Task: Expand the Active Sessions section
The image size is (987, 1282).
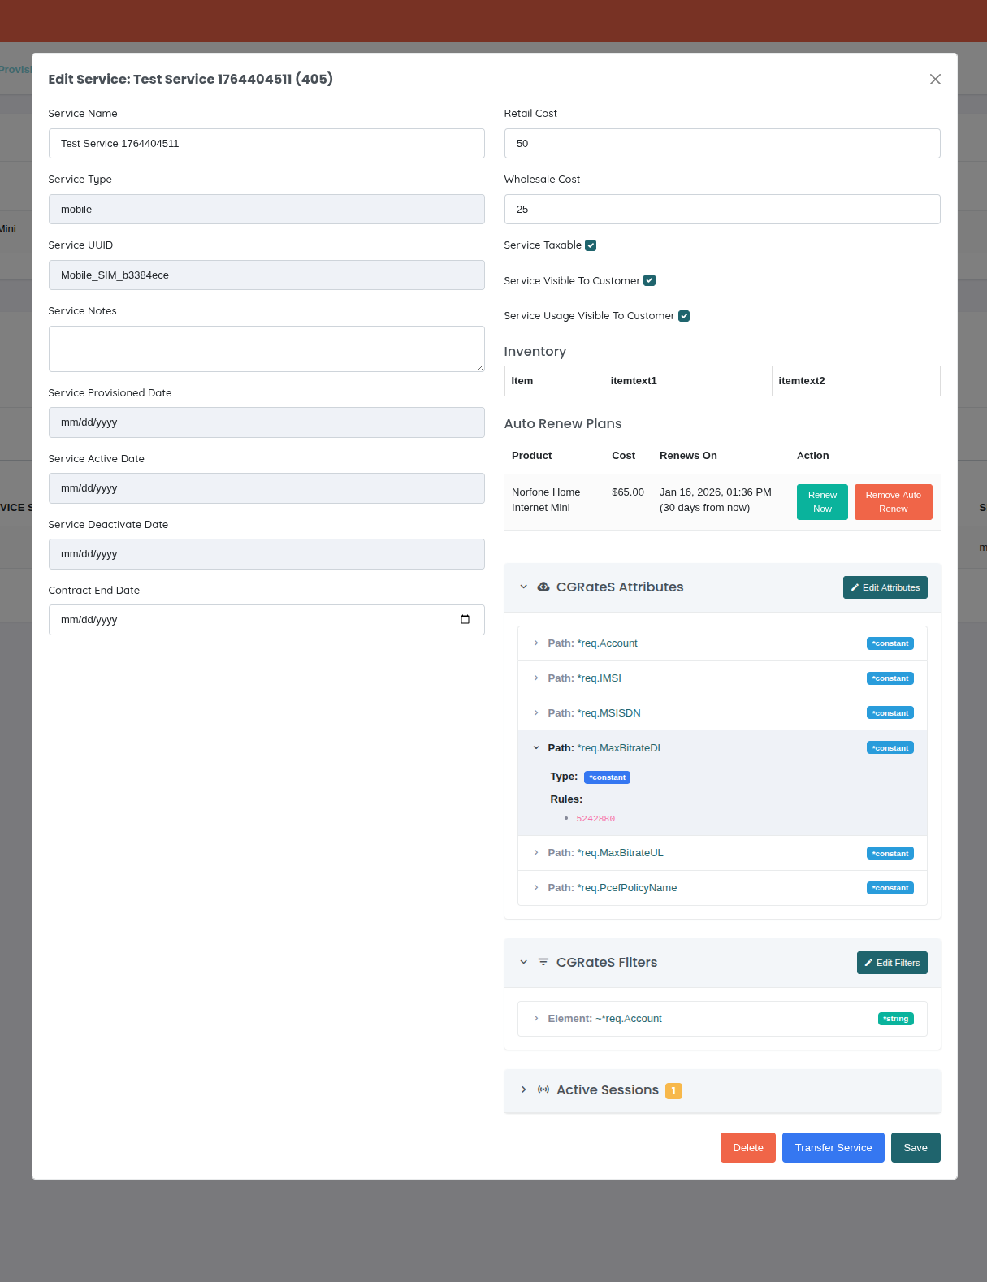Action: click(524, 1089)
